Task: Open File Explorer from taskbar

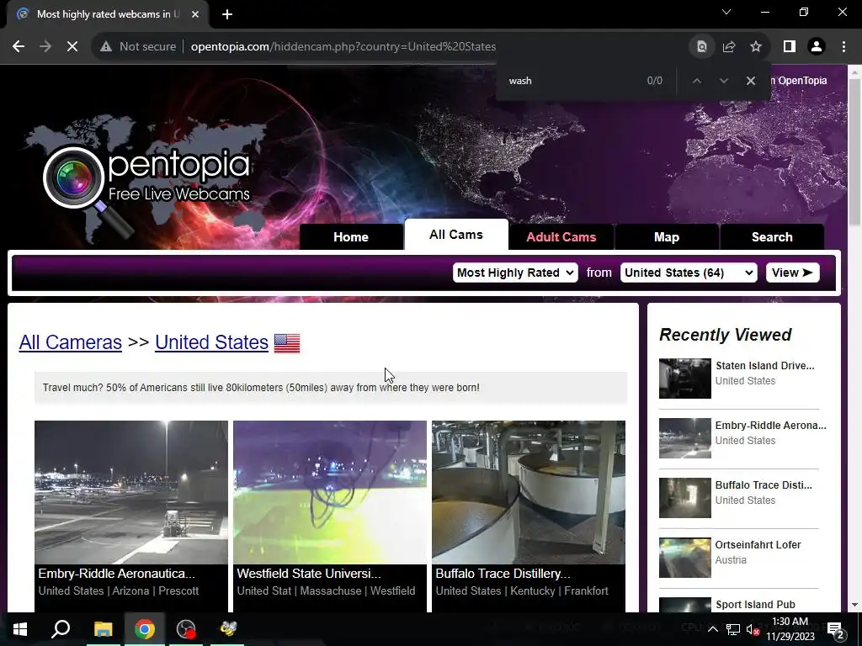Action: [x=103, y=629]
